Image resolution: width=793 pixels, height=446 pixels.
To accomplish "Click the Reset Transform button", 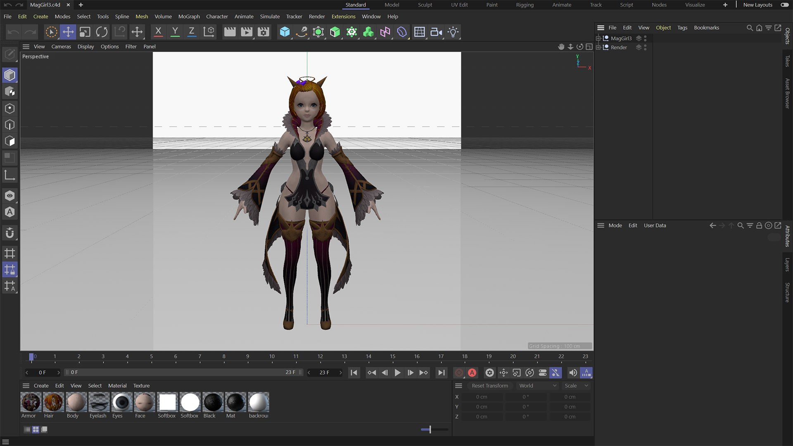I will pos(490,386).
